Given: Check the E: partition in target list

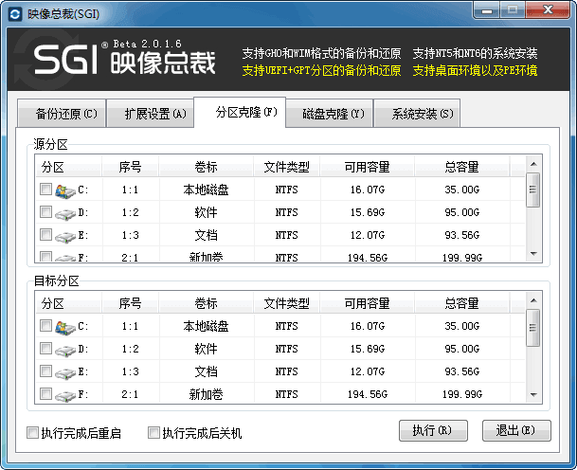Looking at the screenshot, I should click(x=45, y=371).
